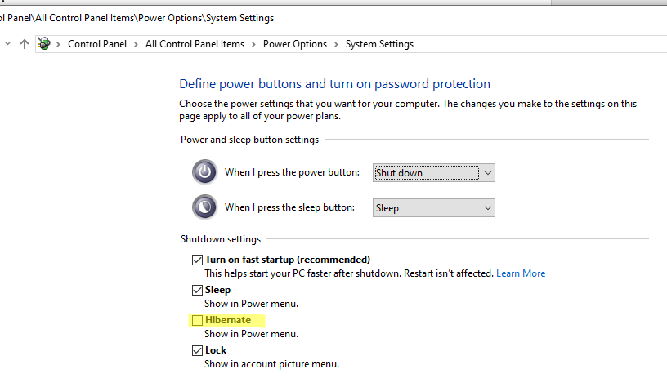The height and width of the screenshot is (378, 667).
Task: Uncheck the Lock checkbox
Action: point(197,350)
